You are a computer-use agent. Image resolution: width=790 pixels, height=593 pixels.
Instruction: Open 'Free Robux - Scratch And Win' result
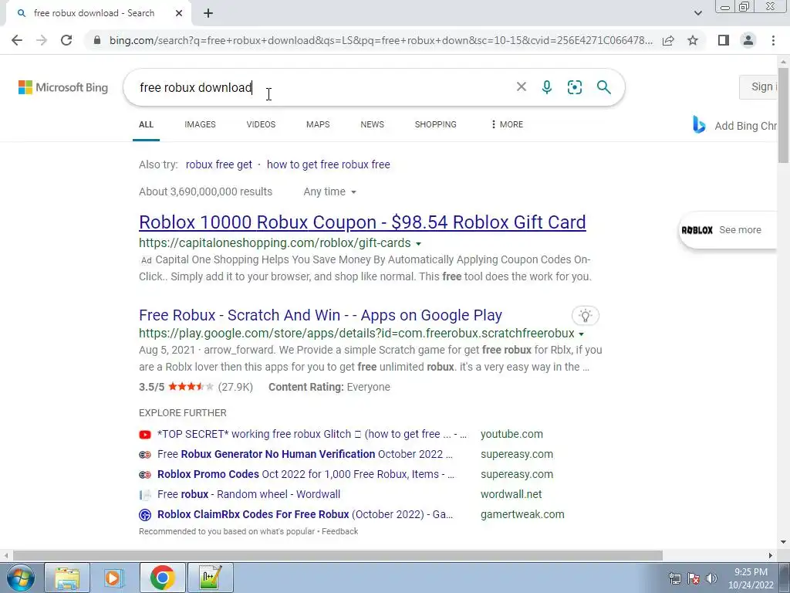tap(320, 315)
